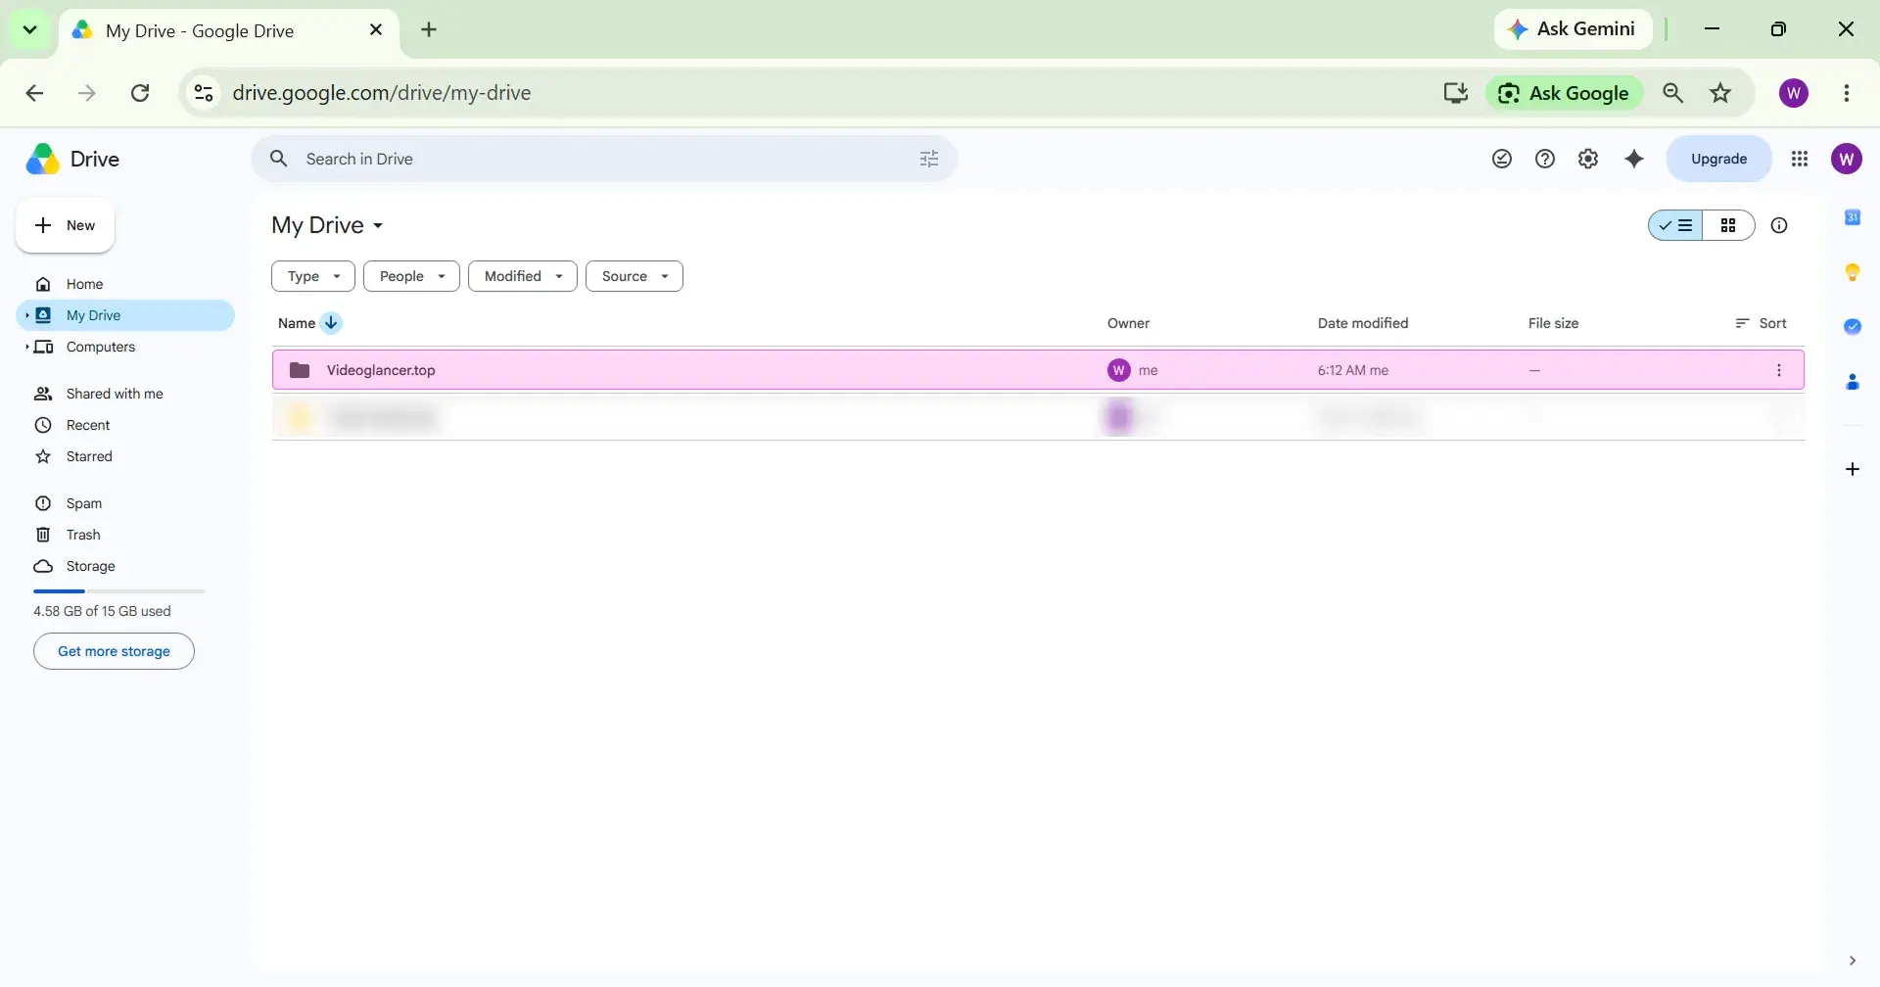This screenshot has width=1880, height=987.
Task: Open the Modified filter dropdown
Action: click(x=523, y=276)
